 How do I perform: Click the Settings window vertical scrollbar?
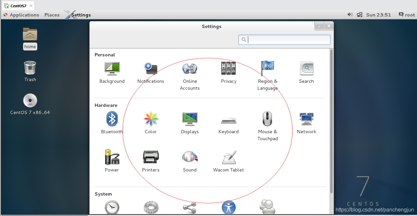tap(331, 121)
